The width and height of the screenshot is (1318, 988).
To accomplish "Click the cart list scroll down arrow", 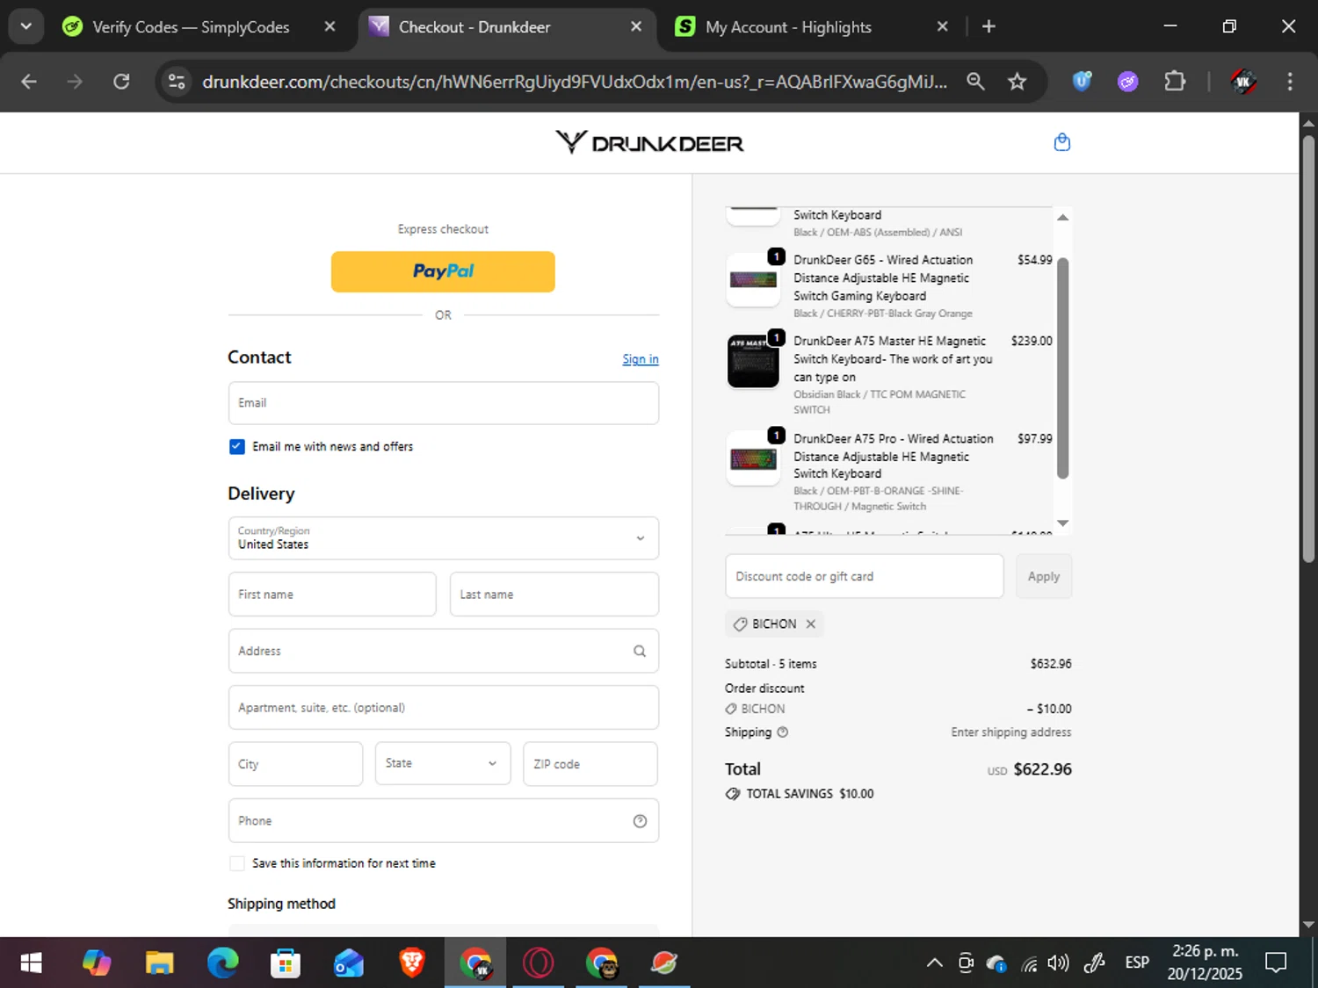I will pos(1062,523).
